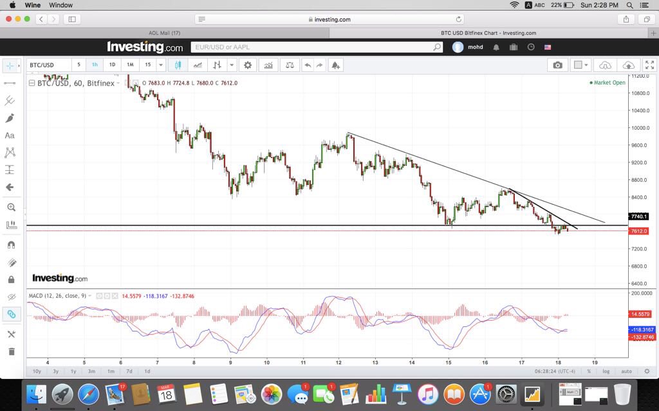This screenshot has width=659, height=411.
Task: Click the mohd user profile
Action: [x=468, y=47]
